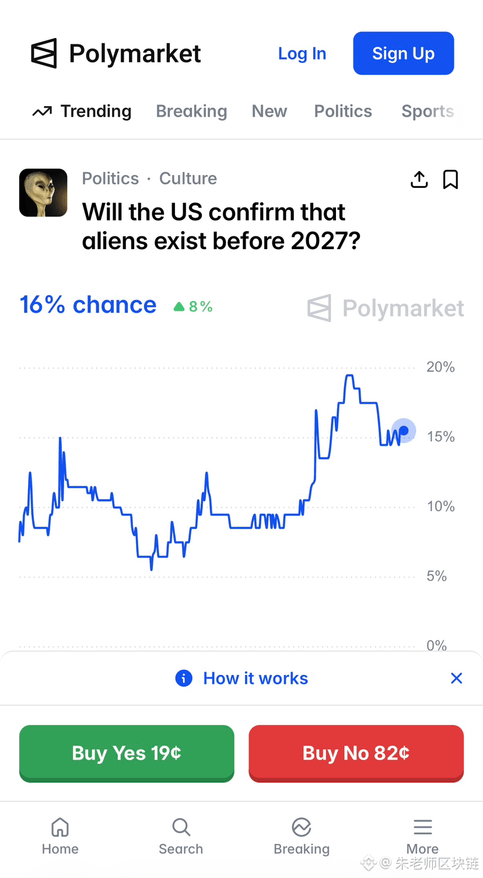Open Breaking from the bottom navigation bar
The height and width of the screenshot is (878, 483).
[x=302, y=836]
